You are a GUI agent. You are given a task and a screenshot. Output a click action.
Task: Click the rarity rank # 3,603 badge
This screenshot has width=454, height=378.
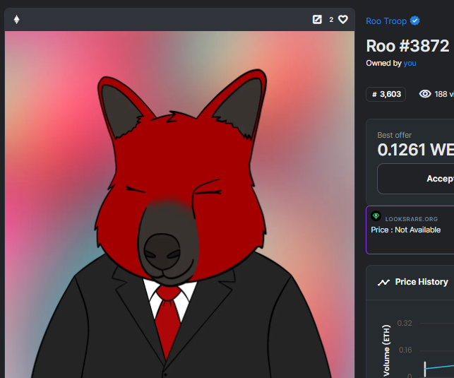[386, 94]
